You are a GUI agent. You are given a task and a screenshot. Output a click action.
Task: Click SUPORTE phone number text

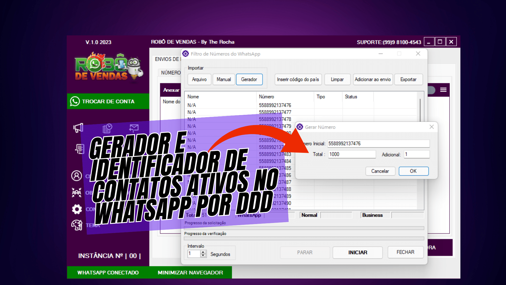(x=389, y=42)
